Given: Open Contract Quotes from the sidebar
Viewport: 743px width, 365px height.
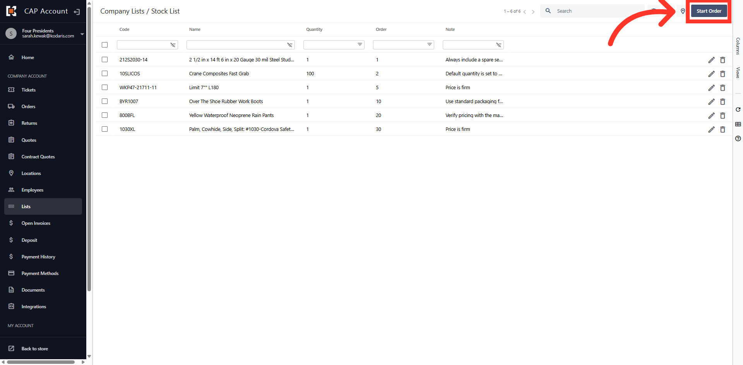Looking at the screenshot, I should coord(43,157).
